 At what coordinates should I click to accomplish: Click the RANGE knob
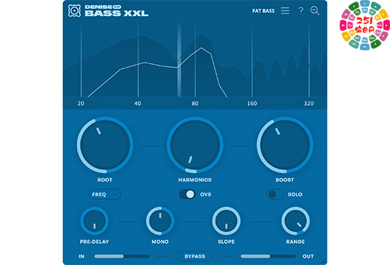(295, 221)
